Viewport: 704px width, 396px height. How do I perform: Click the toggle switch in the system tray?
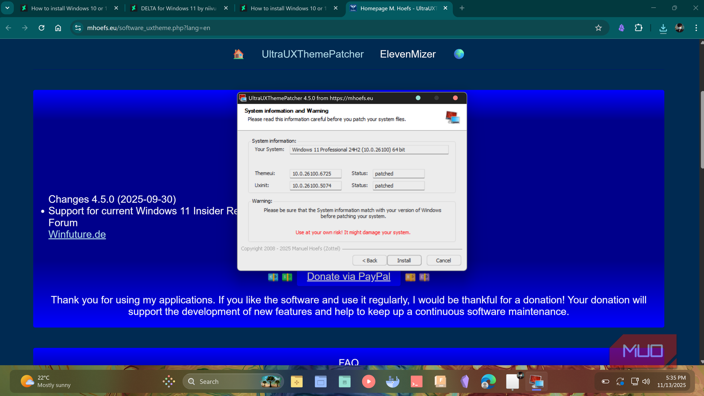(x=605, y=381)
